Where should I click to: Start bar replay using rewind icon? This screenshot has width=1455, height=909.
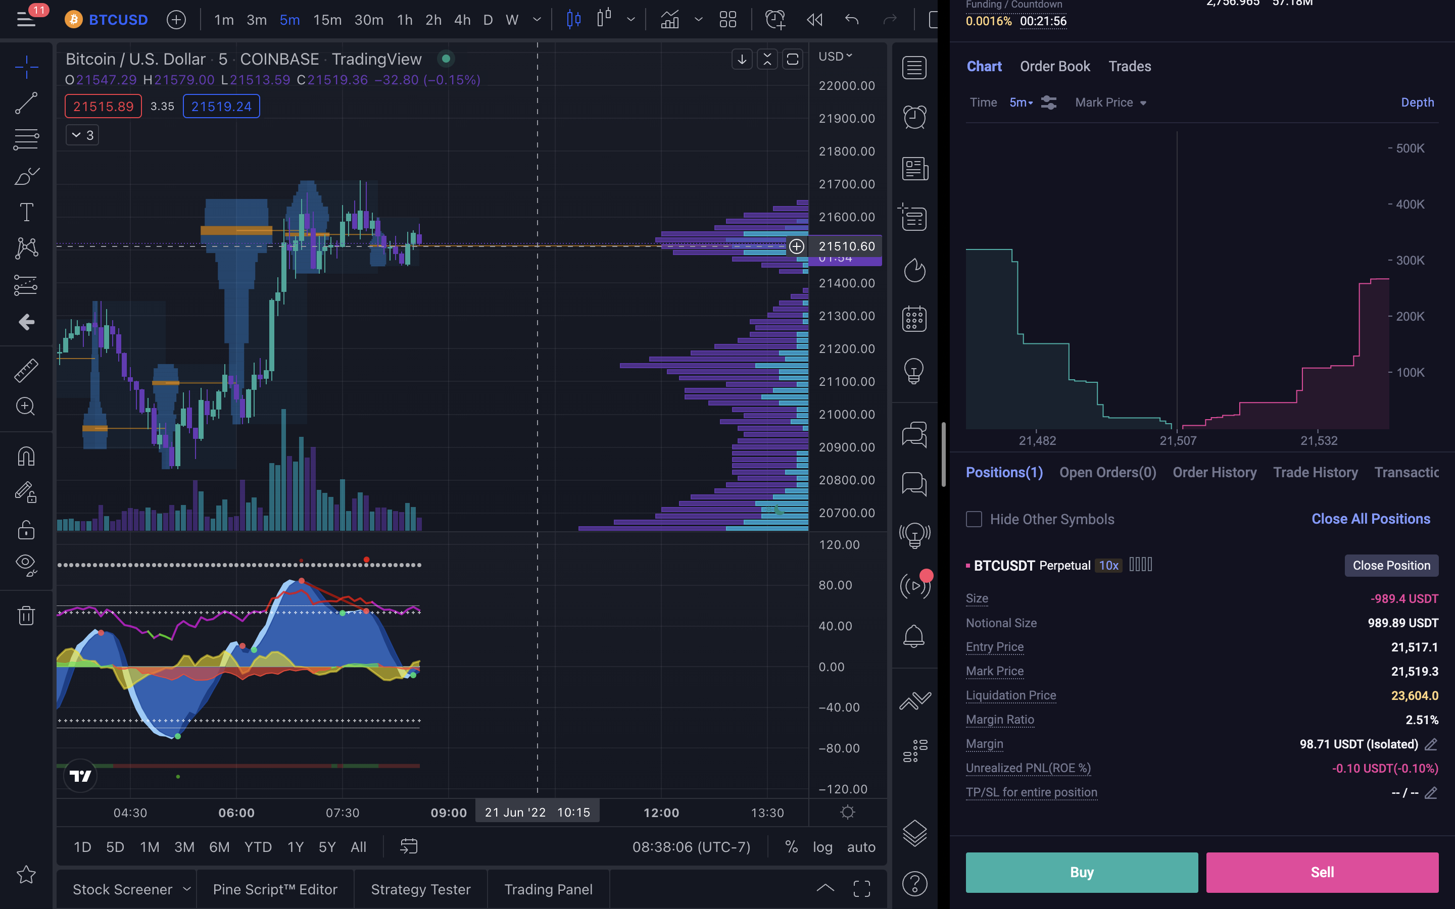[814, 20]
